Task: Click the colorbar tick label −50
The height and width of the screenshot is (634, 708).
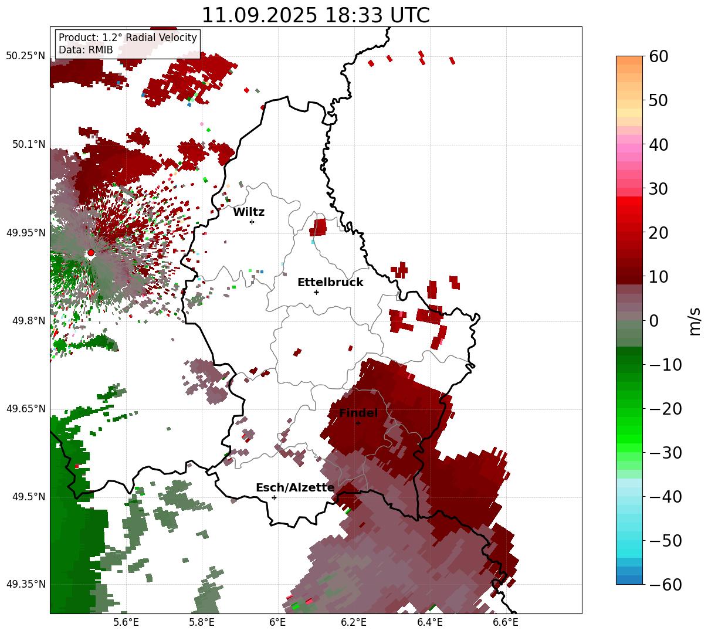Action: 665,540
